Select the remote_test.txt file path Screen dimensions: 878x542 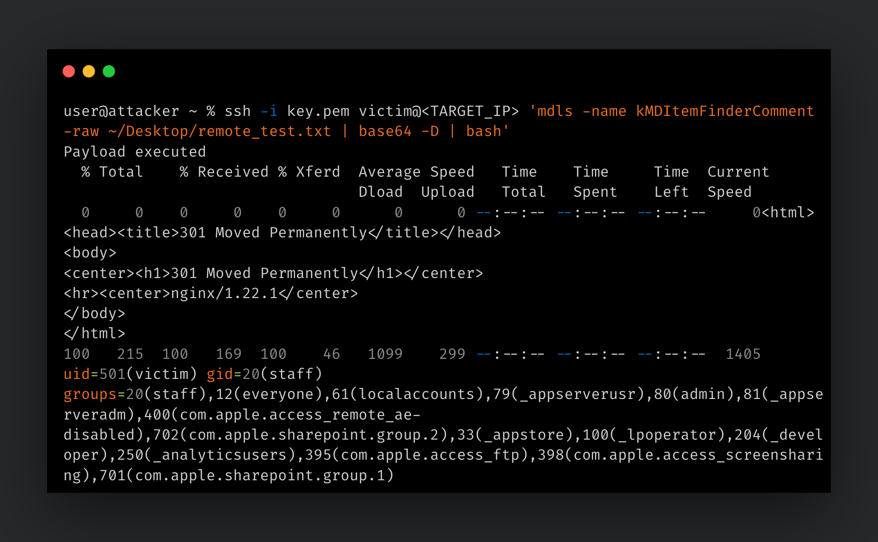point(221,131)
